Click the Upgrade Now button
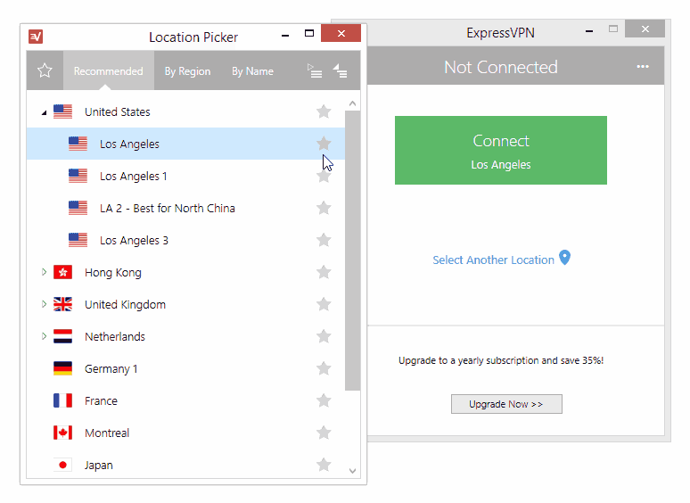Screen dimensions: 690x503 (x=506, y=404)
